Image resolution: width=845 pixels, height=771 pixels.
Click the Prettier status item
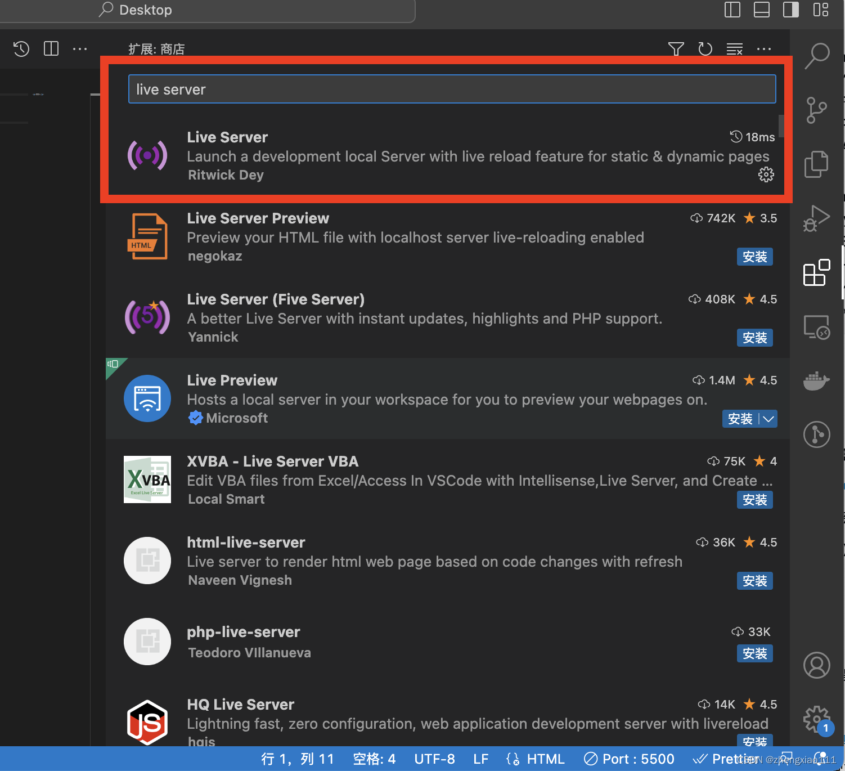[x=726, y=759]
